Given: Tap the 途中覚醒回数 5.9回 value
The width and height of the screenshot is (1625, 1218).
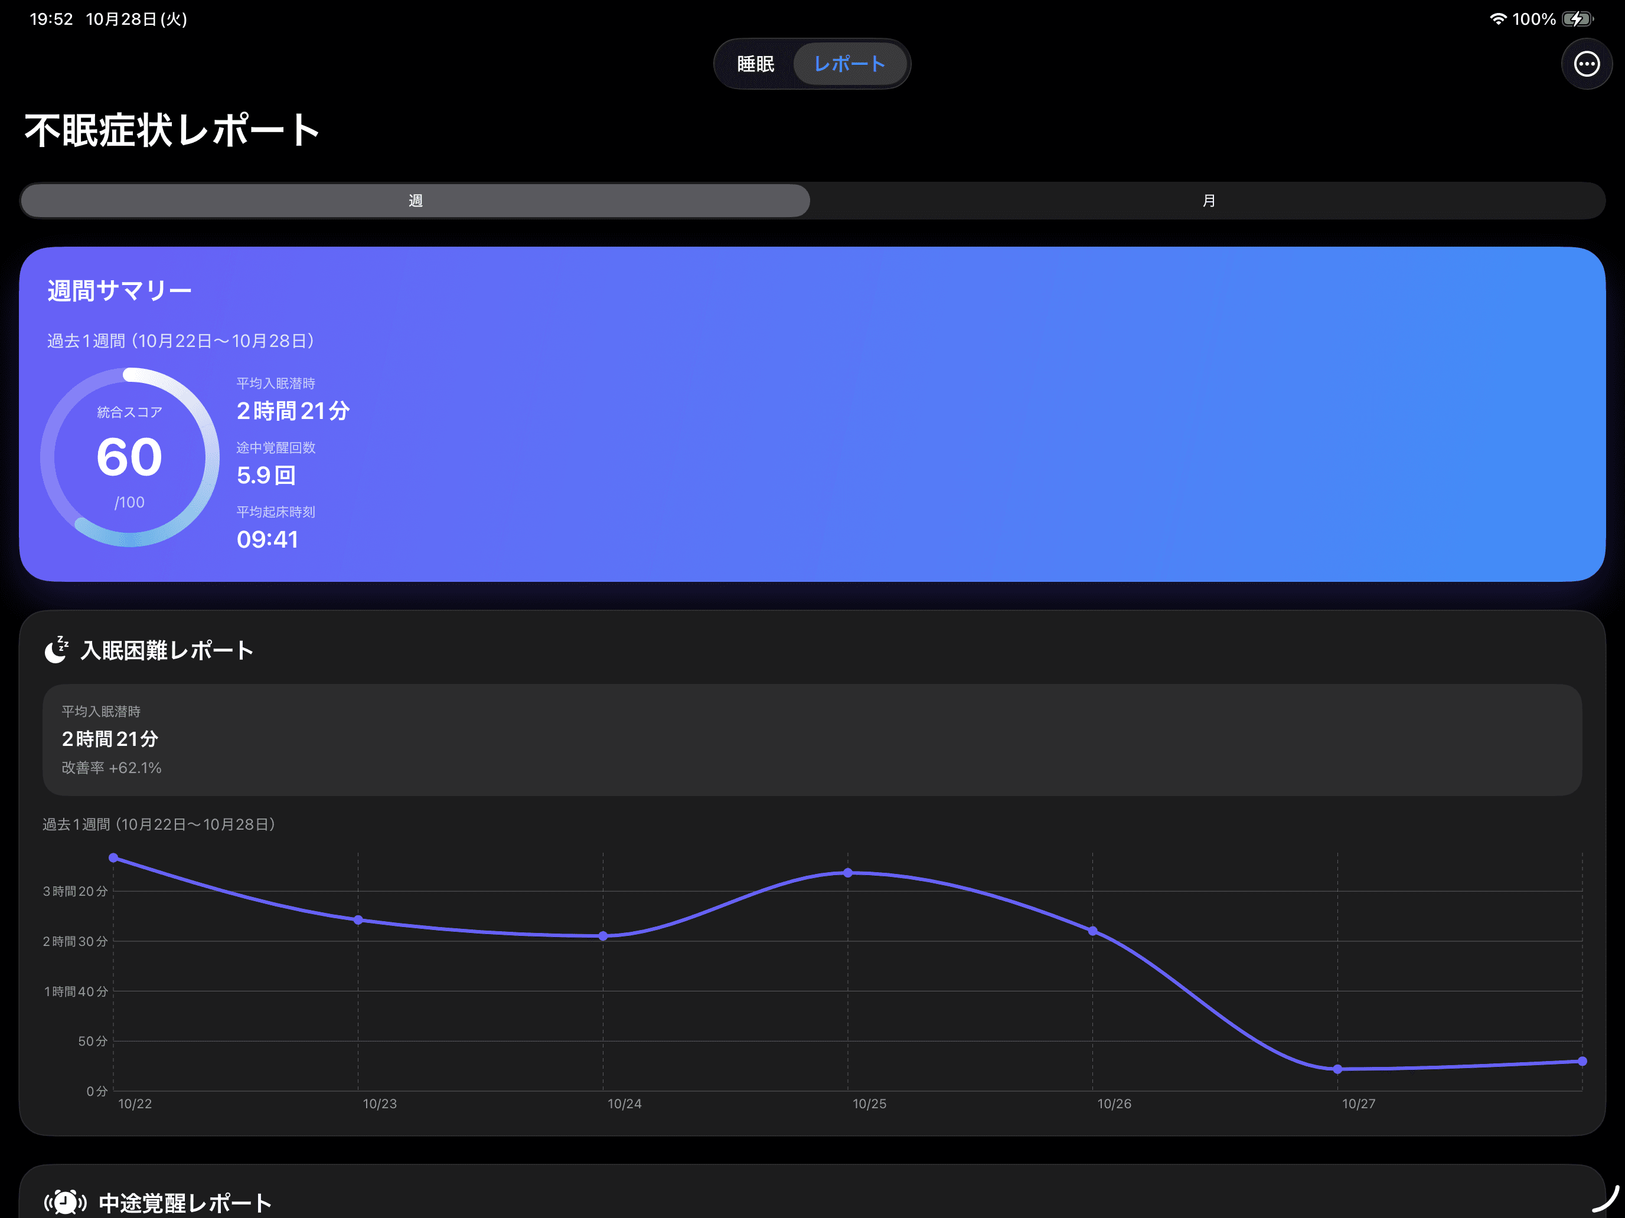Looking at the screenshot, I should point(266,475).
